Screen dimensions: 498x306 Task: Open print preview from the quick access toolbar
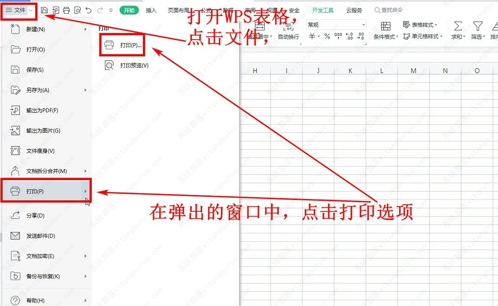(x=79, y=10)
